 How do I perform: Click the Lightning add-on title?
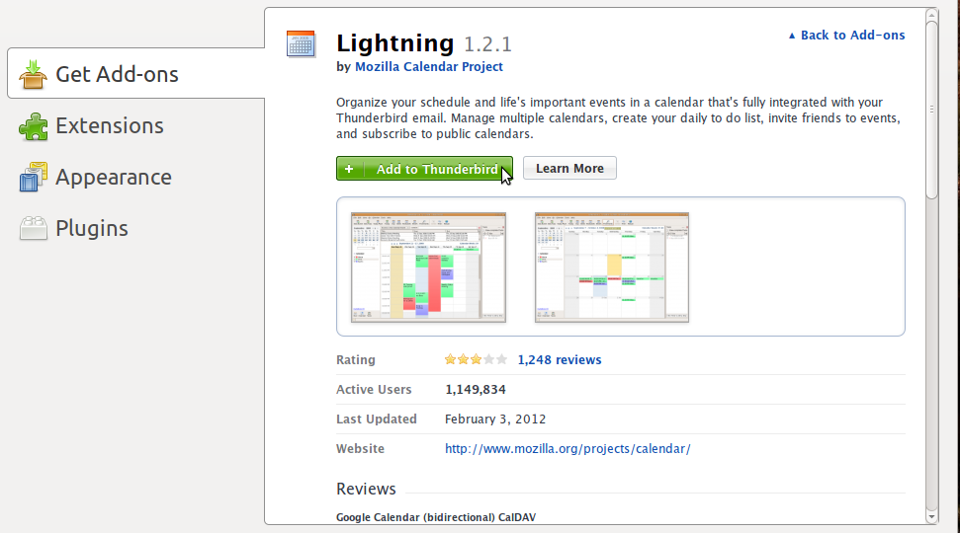[x=394, y=42]
